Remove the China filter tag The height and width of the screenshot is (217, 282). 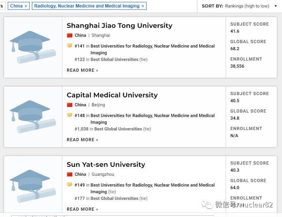click(26, 6)
